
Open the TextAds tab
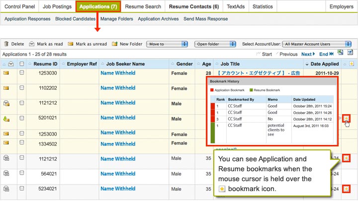tap(236, 6)
